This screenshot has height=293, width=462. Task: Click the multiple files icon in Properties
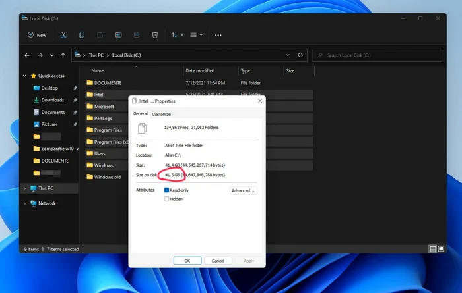point(143,128)
